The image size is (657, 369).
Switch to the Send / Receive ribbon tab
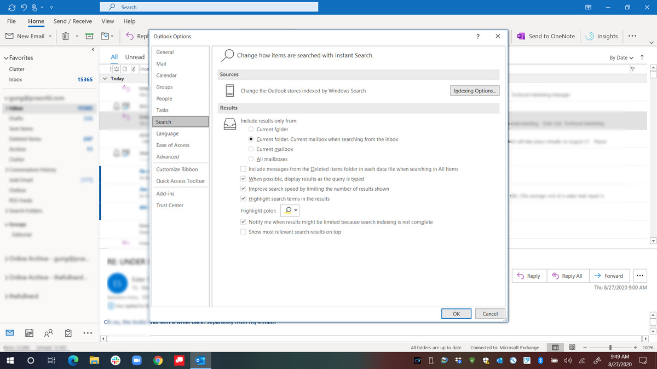pos(73,21)
